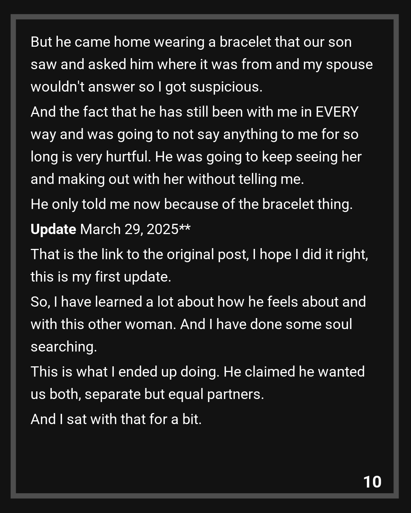Click the line starting "and making out with her"
The width and height of the screenshot is (411, 513).
[x=167, y=179]
